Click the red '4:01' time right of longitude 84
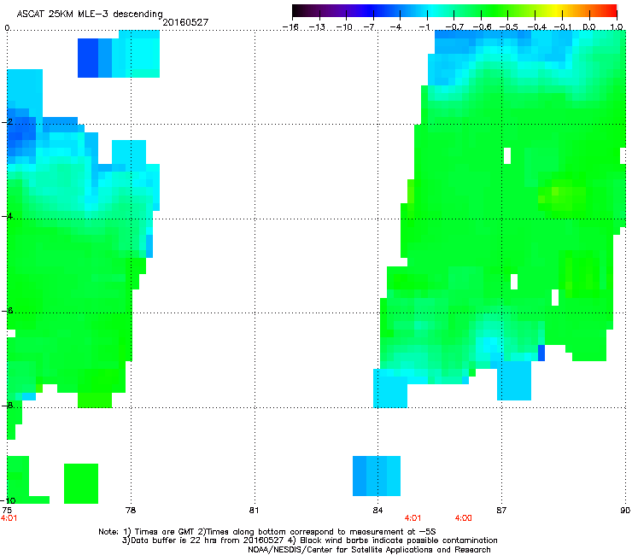 (413, 518)
